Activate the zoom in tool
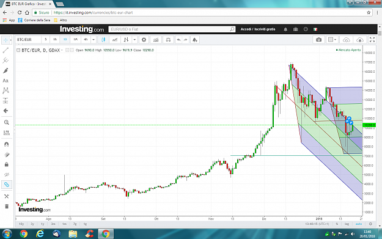The height and width of the screenshot is (239, 382). coord(6,122)
